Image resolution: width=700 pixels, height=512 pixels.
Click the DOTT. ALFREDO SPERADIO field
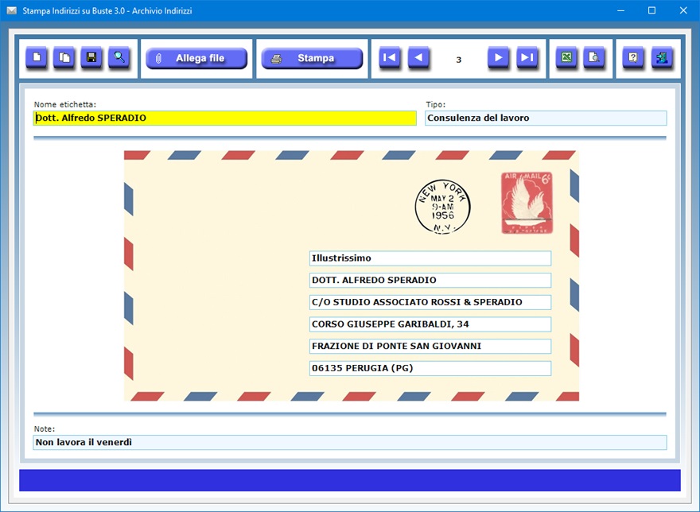click(430, 281)
